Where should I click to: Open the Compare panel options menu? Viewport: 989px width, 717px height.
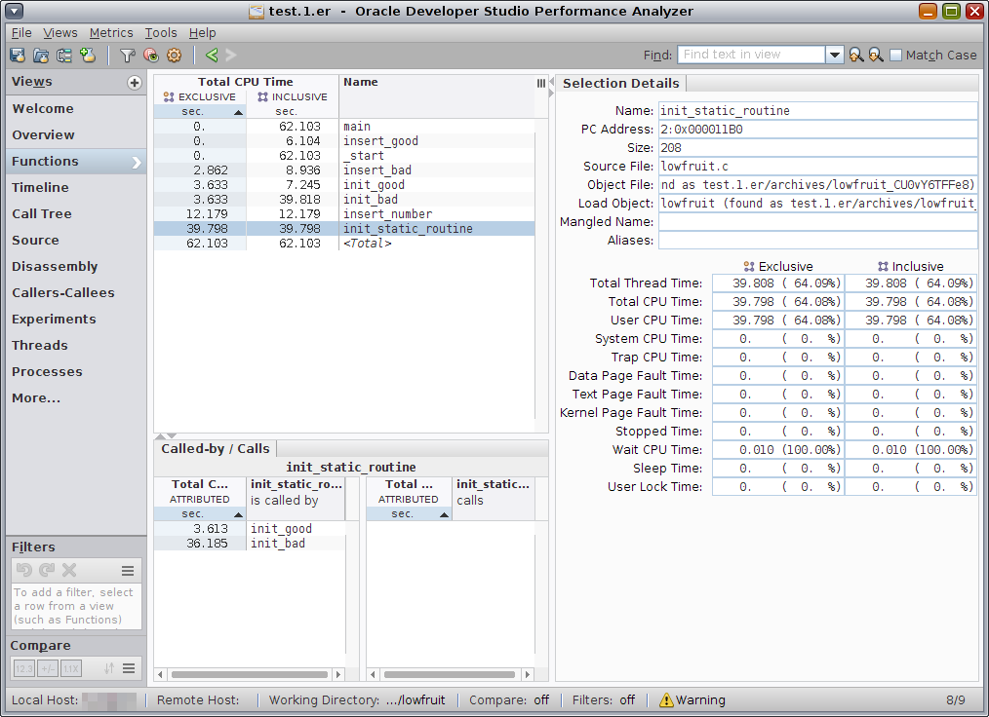[x=128, y=668]
